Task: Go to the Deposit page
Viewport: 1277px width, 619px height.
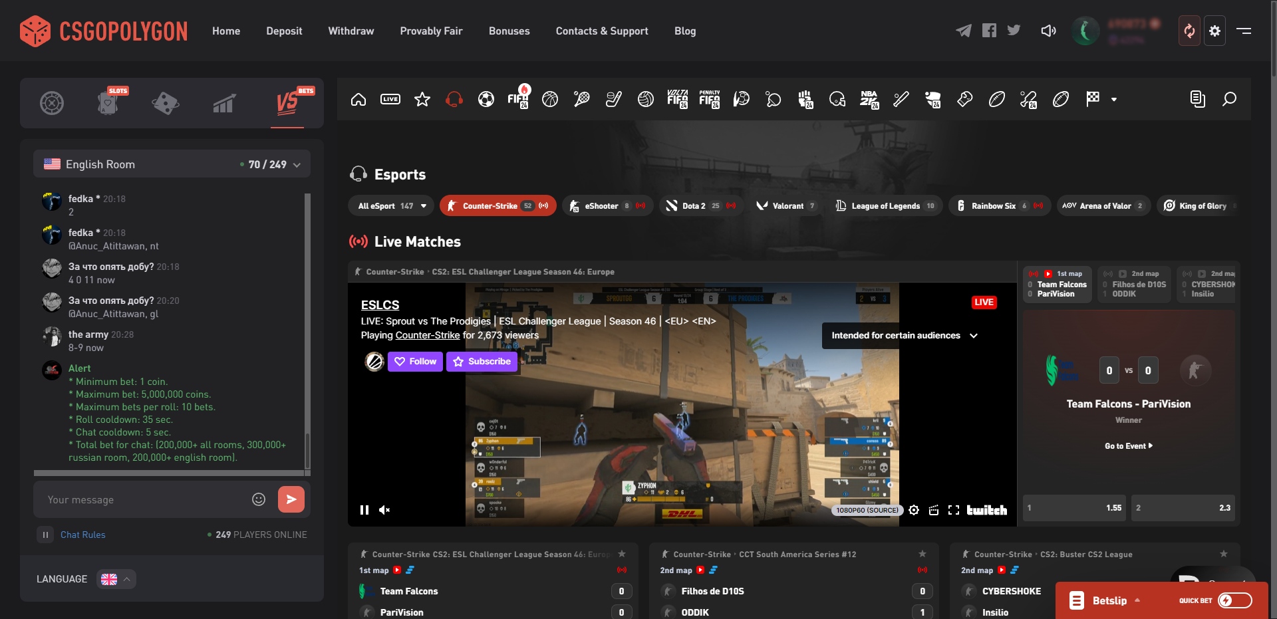Action: (284, 31)
